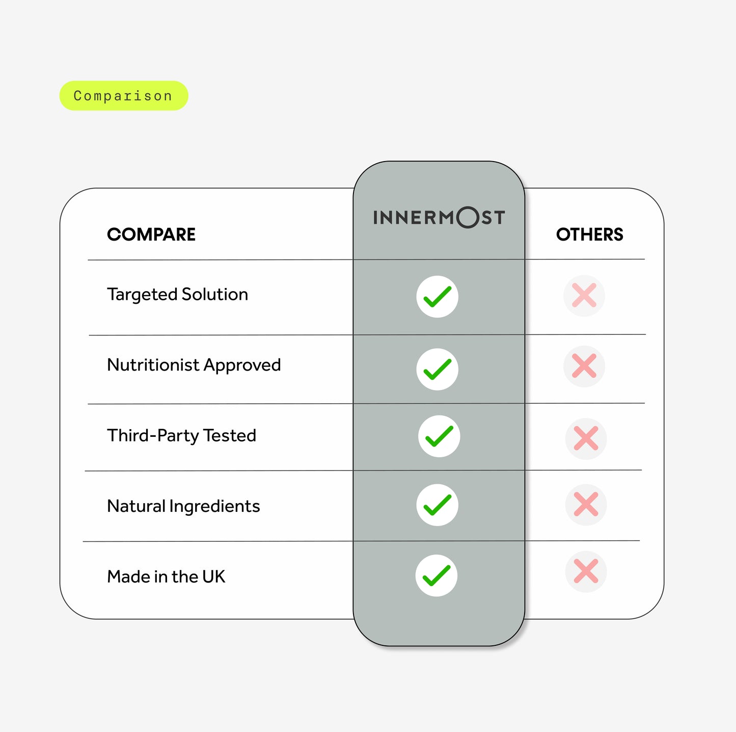Image resolution: width=736 pixels, height=732 pixels.
Task: Click the COMPARE column heading
Action: (151, 234)
